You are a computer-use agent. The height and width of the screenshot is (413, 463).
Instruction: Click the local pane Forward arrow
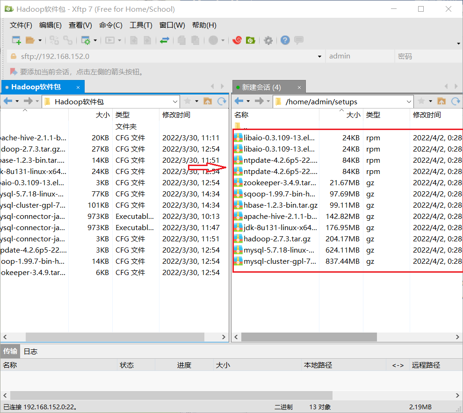pos(28,101)
